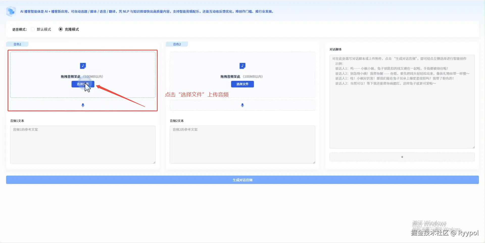The image size is (485, 243).
Task: Click the microphone record icon for 音色1
Action: point(83,105)
